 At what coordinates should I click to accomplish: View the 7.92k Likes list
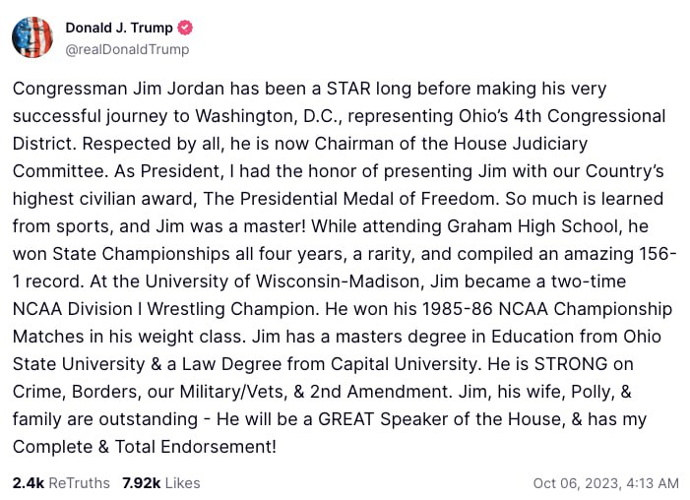(x=160, y=482)
